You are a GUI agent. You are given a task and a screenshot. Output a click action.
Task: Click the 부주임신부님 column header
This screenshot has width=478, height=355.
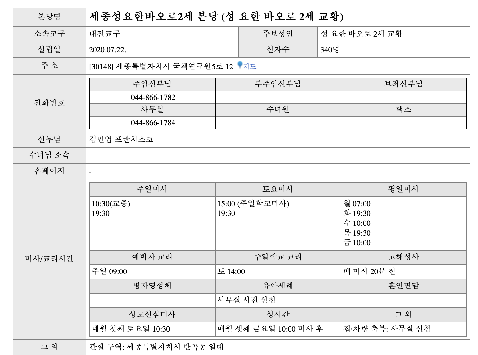tap(278, 84)
